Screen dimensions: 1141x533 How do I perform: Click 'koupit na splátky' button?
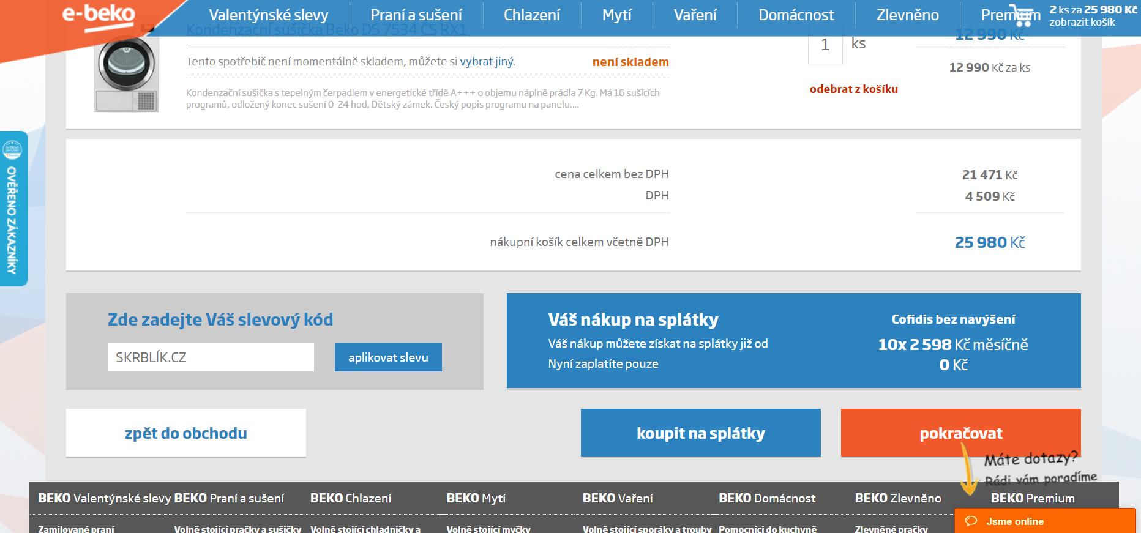tap(701, 433)
